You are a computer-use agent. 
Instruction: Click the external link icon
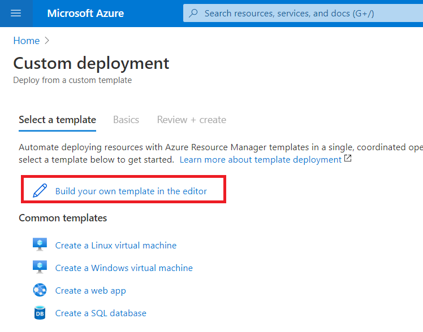pos(348,159)
